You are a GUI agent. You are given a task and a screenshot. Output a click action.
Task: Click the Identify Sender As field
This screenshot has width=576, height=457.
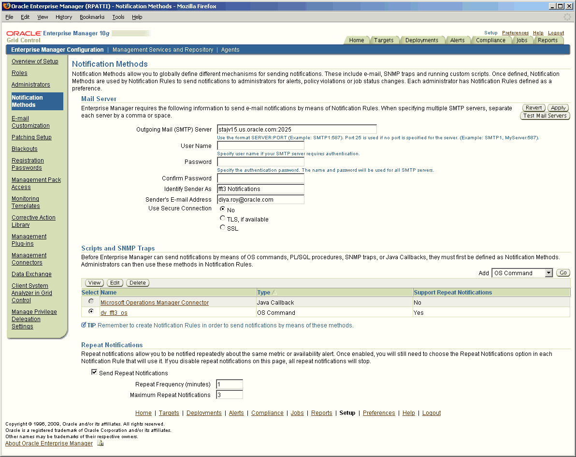click(260, 189)
